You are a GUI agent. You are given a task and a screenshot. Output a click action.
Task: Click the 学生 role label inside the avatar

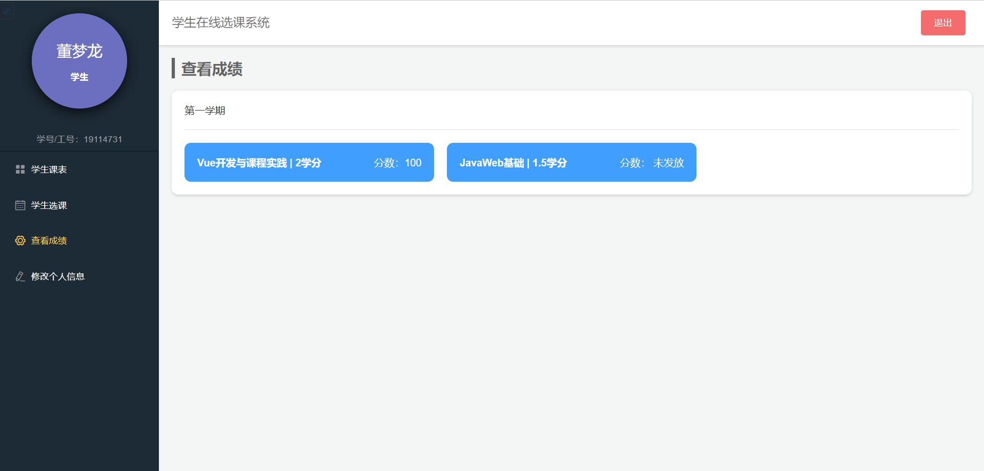pyautogui.click(x=79, y=77)
